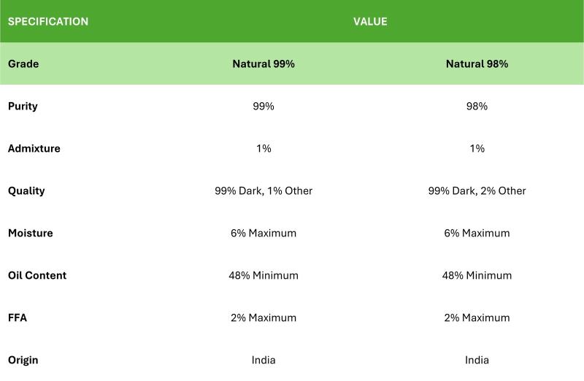
Task: Select the 99% purity value
Action: tap(264, 106)
